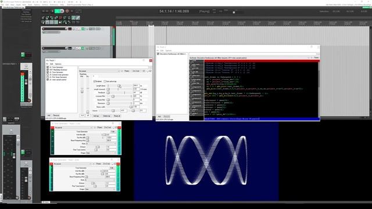Click the ReaDelay Length (time) slider handle
This screenshot has height=209, width=372.
(119, 85)
